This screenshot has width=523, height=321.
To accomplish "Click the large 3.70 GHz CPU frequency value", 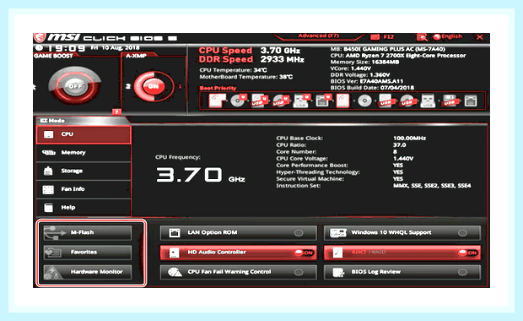I will coord(201,175).
